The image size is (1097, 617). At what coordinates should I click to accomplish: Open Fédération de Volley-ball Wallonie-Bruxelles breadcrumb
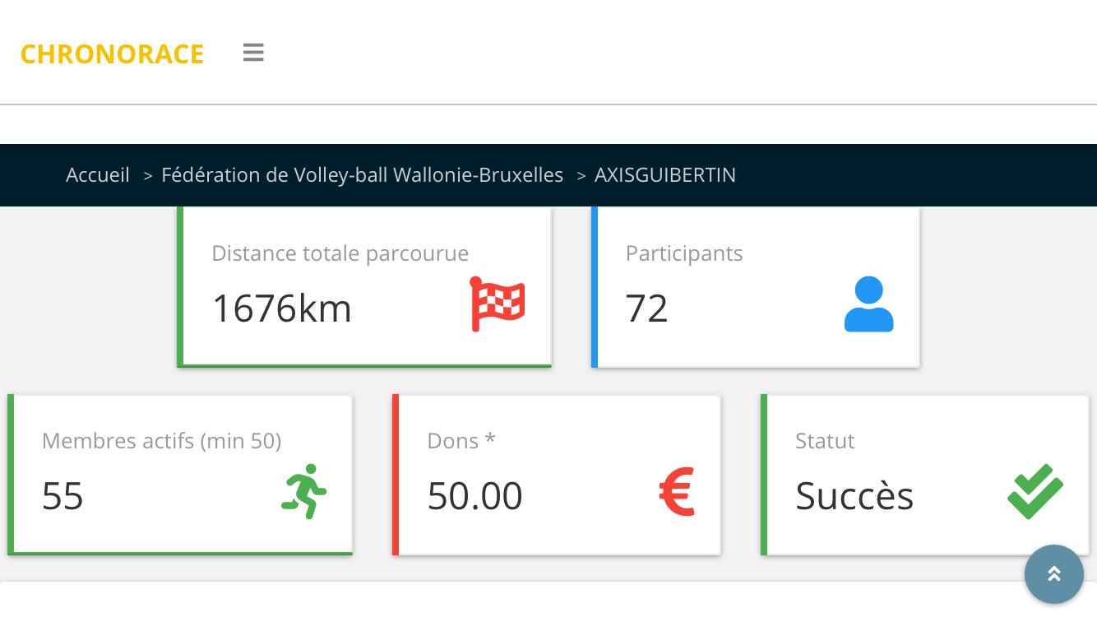click(x=362, y=175)
